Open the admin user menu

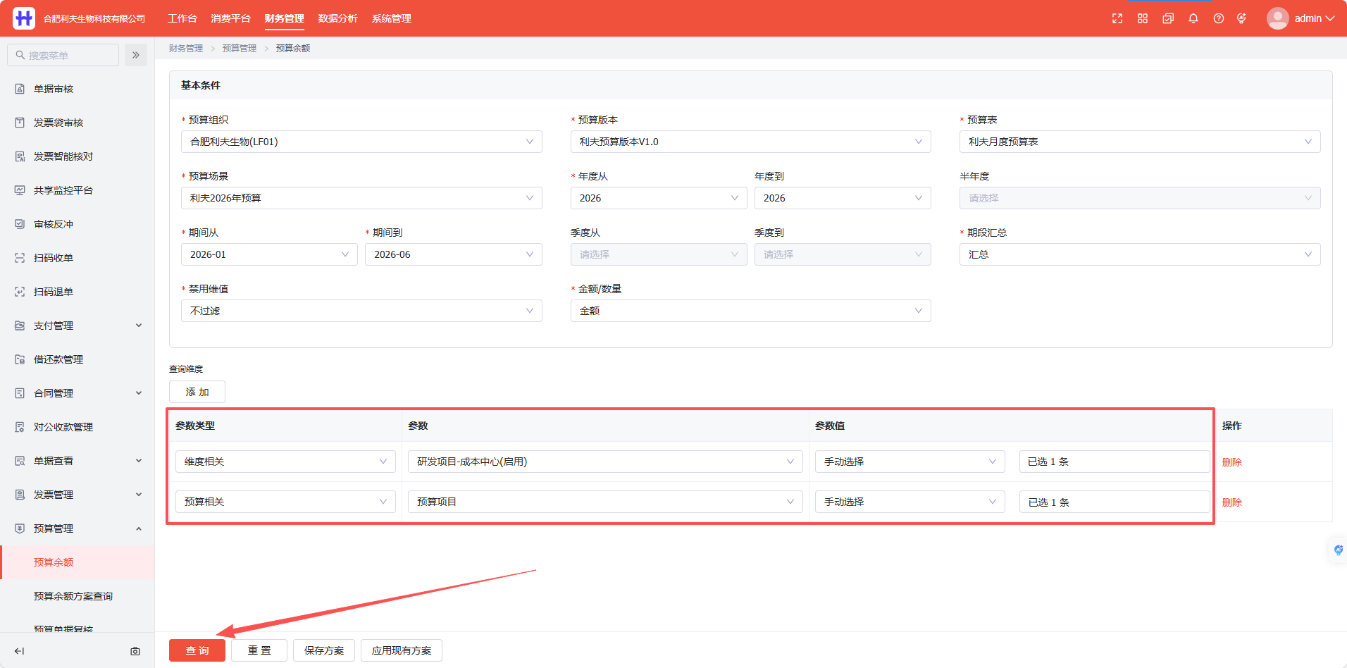(1301, 18)
